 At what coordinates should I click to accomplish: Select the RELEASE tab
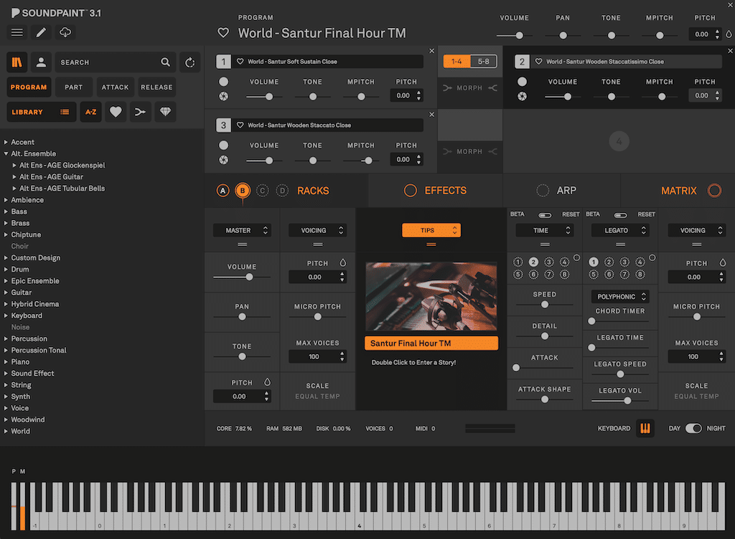point(156,87)
